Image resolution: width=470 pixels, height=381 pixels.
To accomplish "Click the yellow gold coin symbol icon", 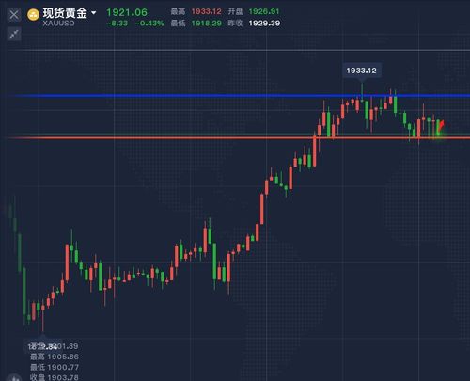I will point(33,15).
